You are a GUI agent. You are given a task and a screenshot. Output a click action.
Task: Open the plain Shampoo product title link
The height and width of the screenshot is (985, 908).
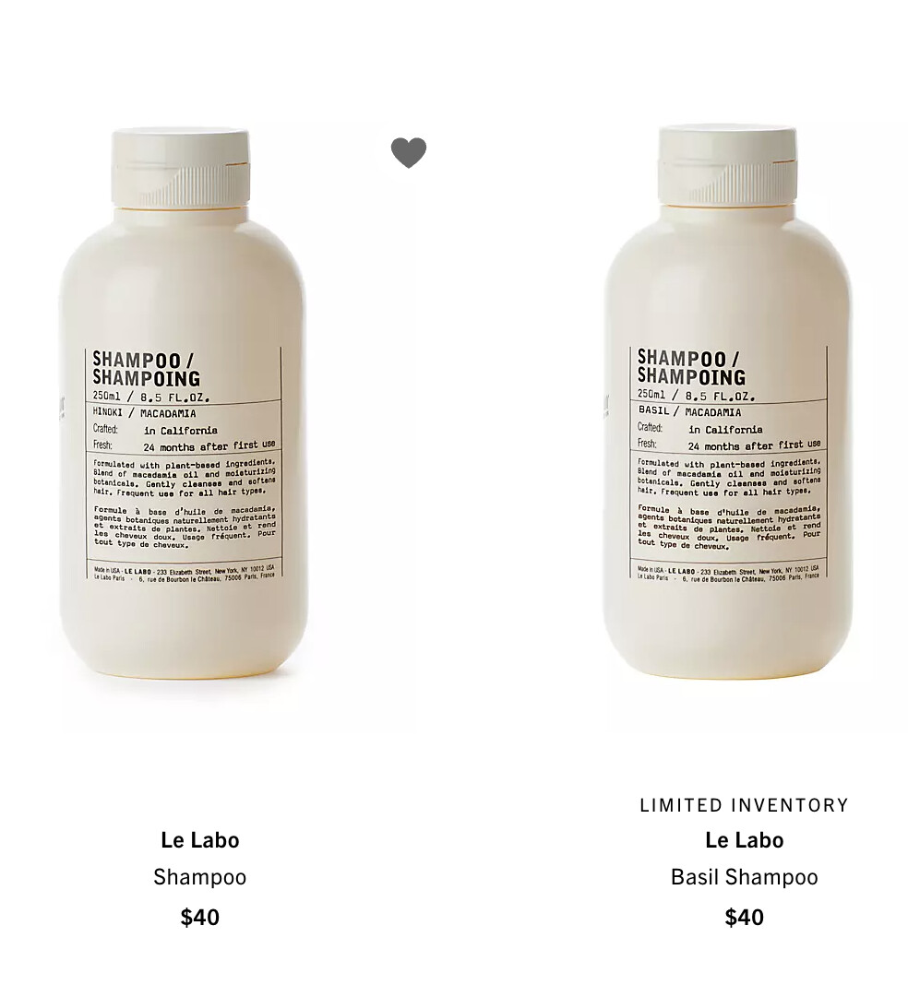[x=200, y=876]
